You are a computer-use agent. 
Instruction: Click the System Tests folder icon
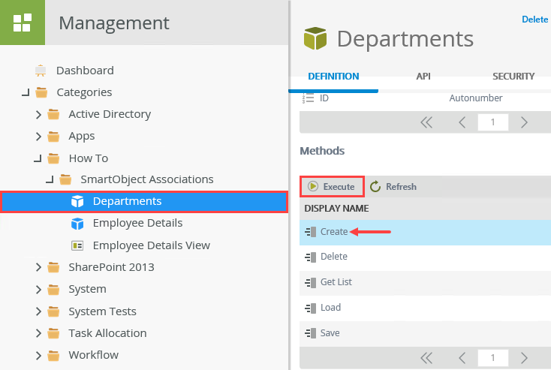(53, 311)
